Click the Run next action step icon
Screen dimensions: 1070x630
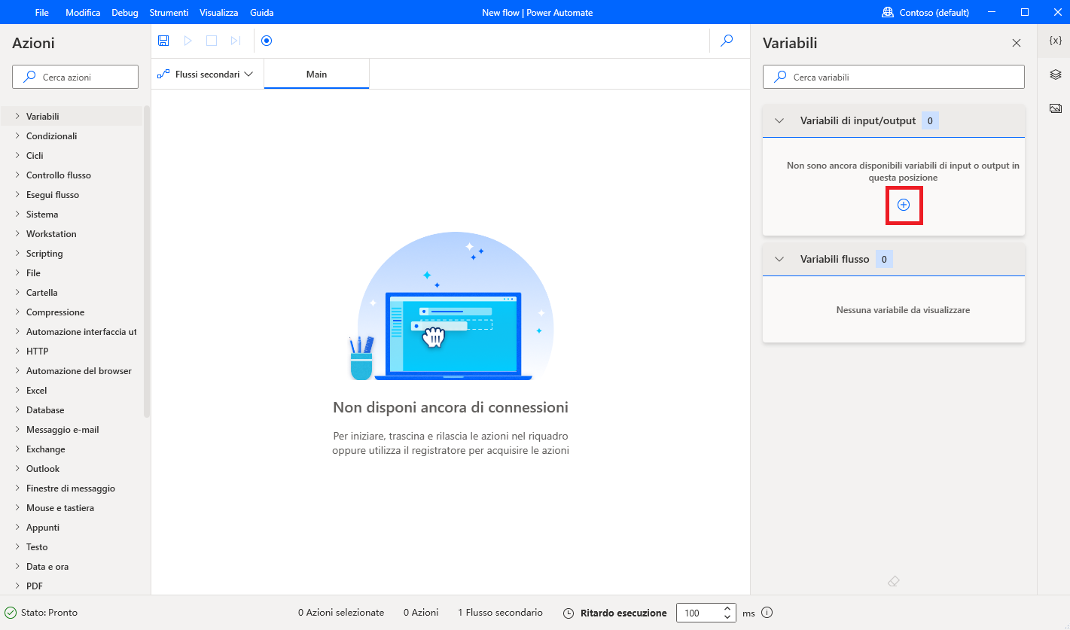[x=236, y=41]
